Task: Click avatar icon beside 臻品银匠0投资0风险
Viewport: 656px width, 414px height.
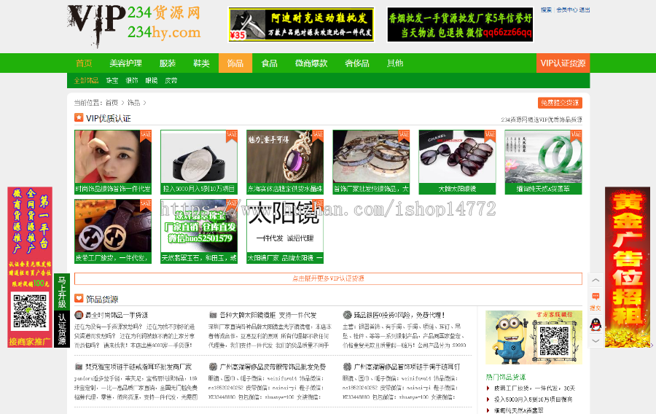Action: point(347,315)
